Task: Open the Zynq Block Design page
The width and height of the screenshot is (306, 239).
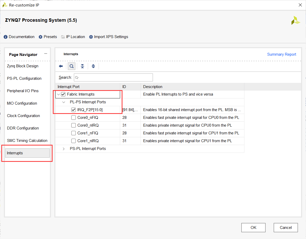Action: point(23,66)
